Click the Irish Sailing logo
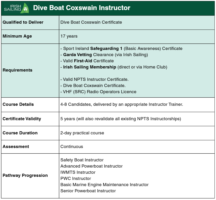Screen dimensions: 216x200 click(x=16, y=8)
